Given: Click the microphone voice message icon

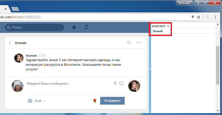Looking at the screenshot, I should tap(115, 83).
